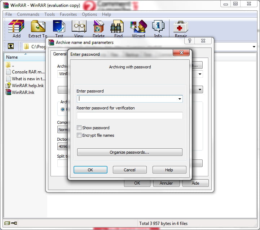Image resolution: width=260 pixels, height=230 pixels.
Task: Click the WinRAR title bar books icon
Action: tap(6, 5)
